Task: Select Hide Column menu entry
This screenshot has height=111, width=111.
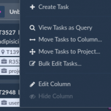Action: click(x=56, y=96)
